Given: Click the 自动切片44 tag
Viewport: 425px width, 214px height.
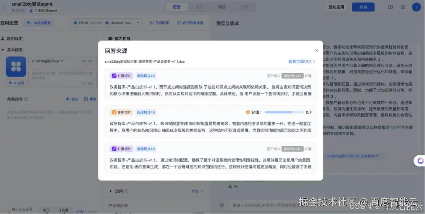Looking at the screenshot, I should (x=146, y=76).
